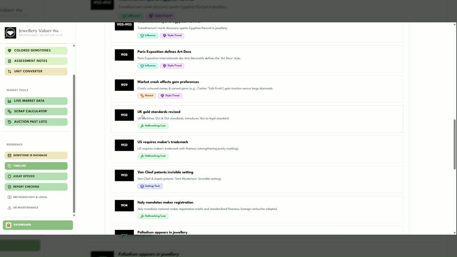
Task: Click Style/Trend tag on Market crash entry
Action: (170, 96)
